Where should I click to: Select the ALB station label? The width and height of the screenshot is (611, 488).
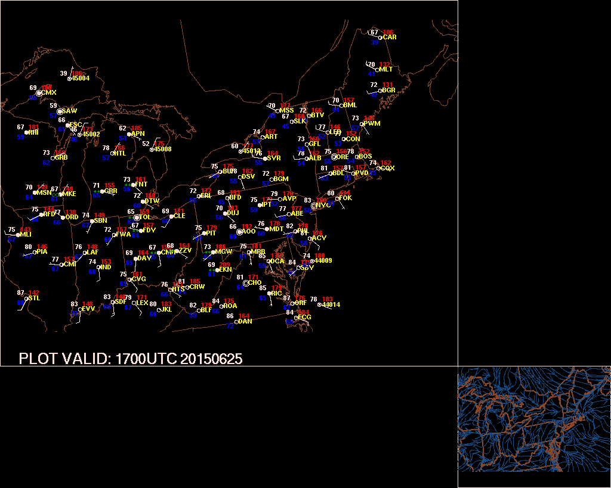[315, 158]
